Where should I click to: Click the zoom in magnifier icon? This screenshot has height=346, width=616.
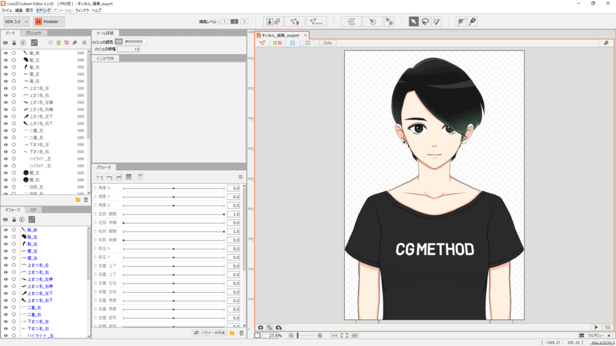pos(320,335)
